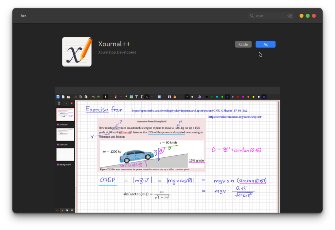Click the Xournal++ application logo

[x=77, y=52]
